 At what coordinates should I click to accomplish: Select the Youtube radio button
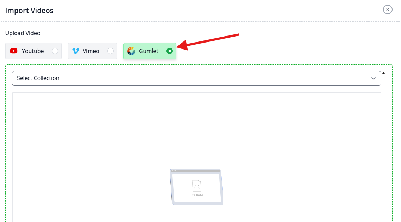tap(55, 51)
